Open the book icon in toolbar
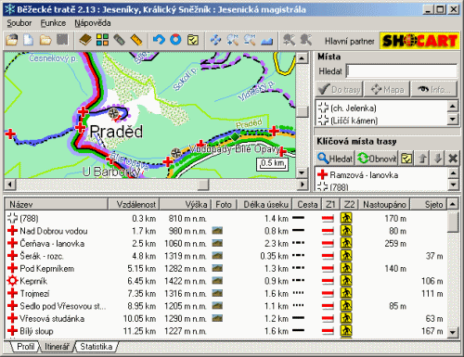This screenshot has height=357, width=464. [x=85, y=40]
